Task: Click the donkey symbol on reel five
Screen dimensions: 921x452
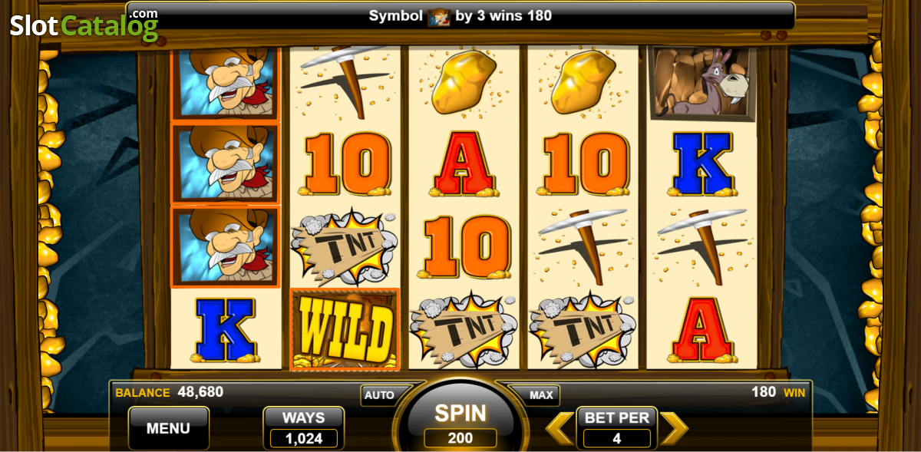Action: [x=701, y=83]
